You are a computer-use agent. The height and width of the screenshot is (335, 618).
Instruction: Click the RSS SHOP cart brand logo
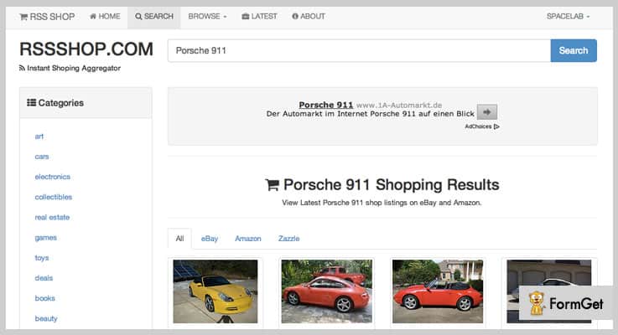coord(47,17)
